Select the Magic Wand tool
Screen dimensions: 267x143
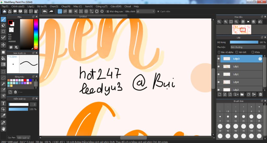click(3, 84)
